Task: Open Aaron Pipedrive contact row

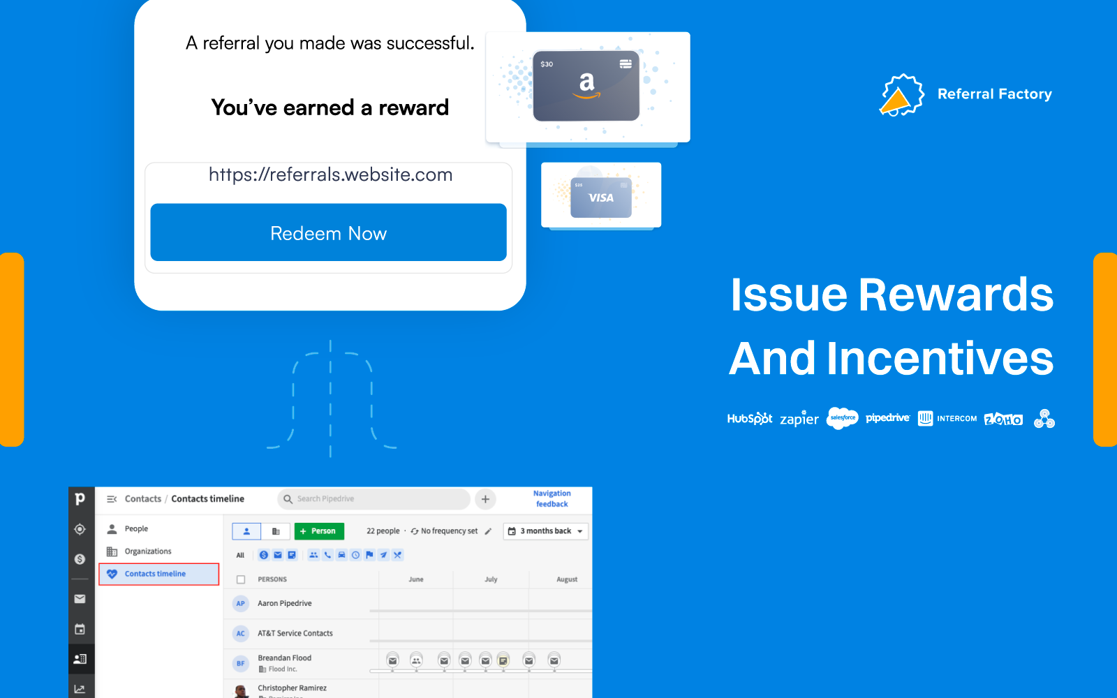Action: coord(285,604)
